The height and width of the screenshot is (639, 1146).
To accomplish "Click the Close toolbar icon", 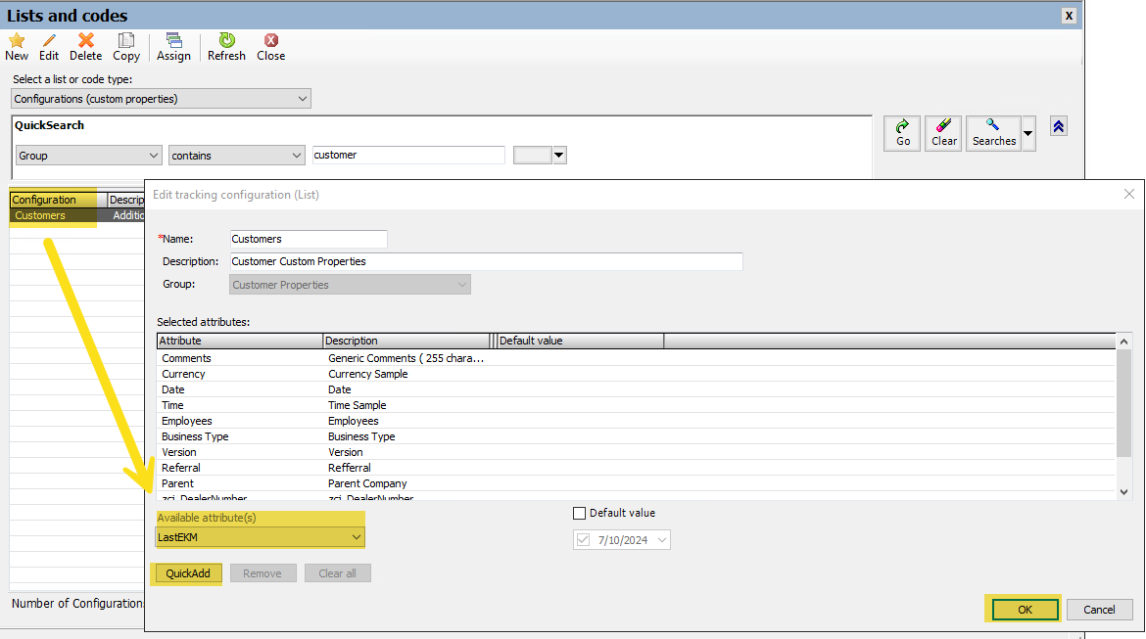I will pyautogui.click(x=270, y=40).
